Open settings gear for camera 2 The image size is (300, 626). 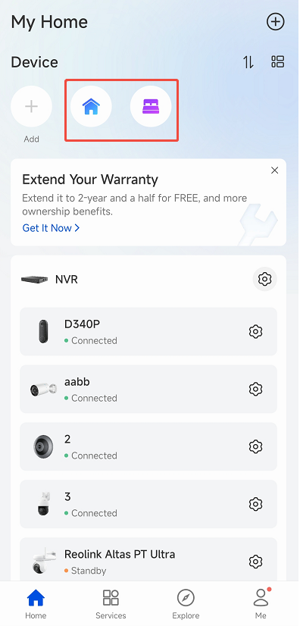tap(255, 446)
